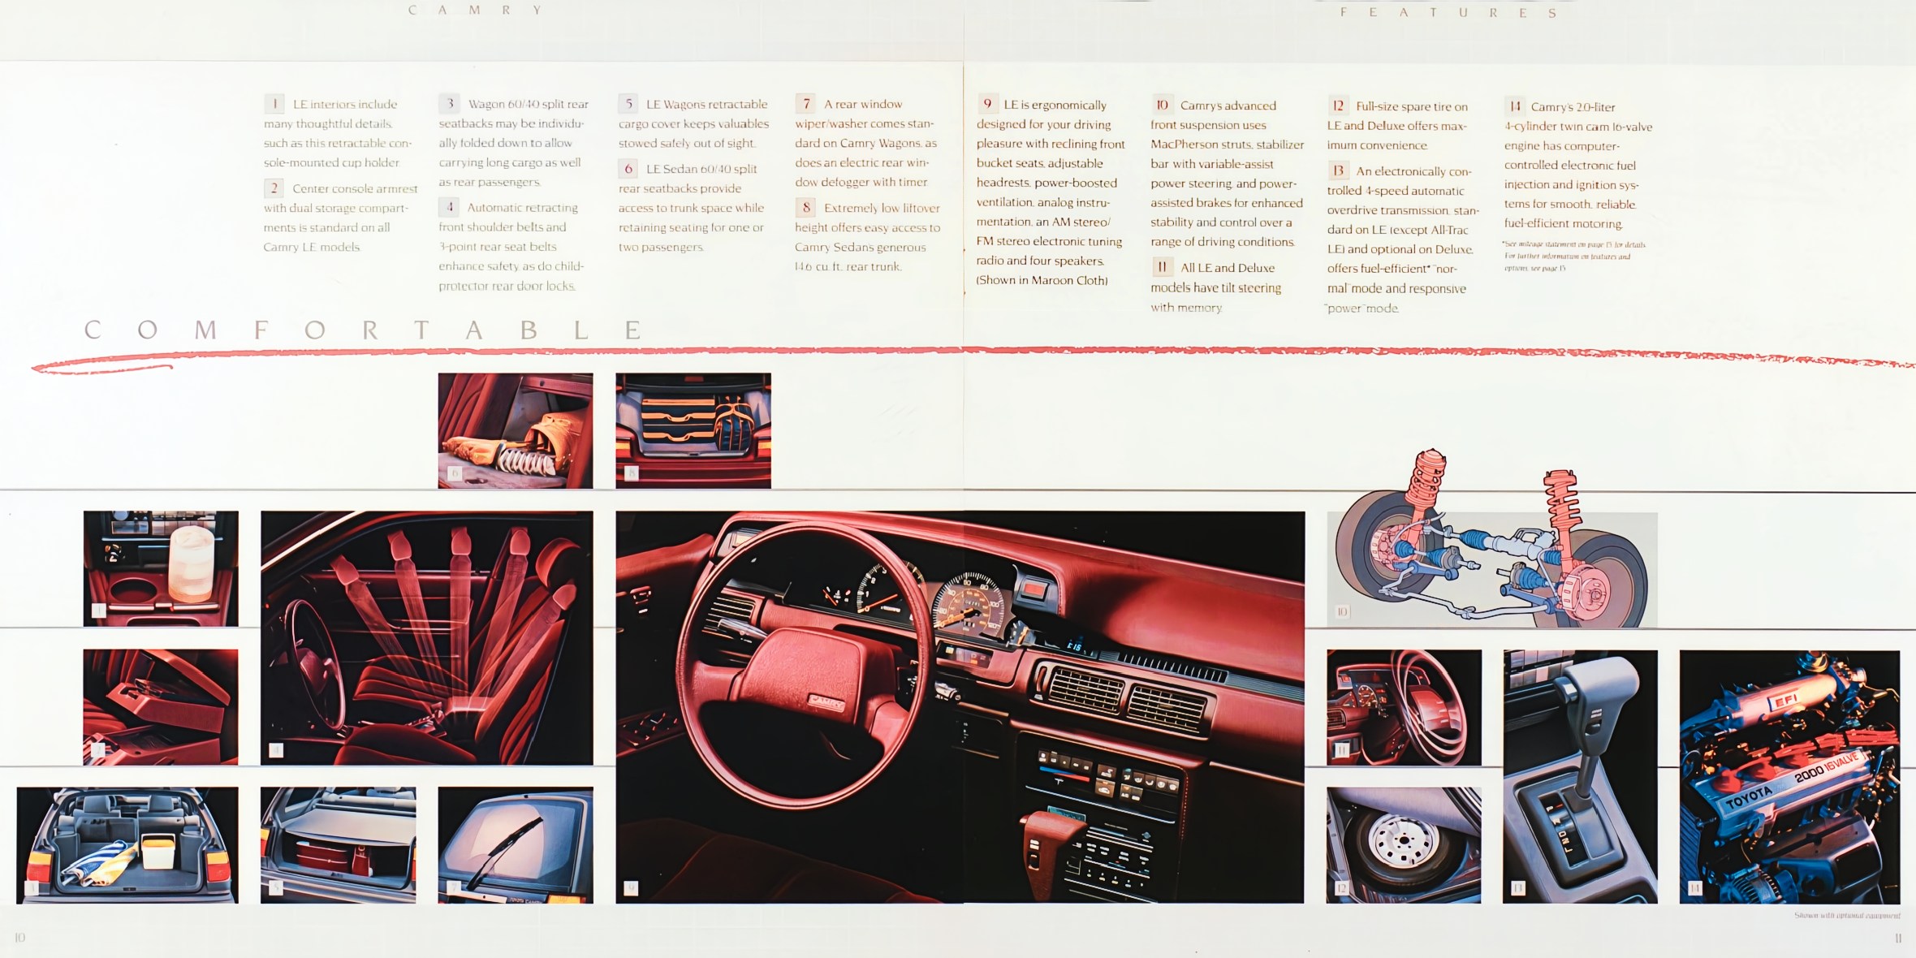The height and width of the screenshot is (958, 1916).
Task: Click the cup holder photo
Action: pos(161,568)
